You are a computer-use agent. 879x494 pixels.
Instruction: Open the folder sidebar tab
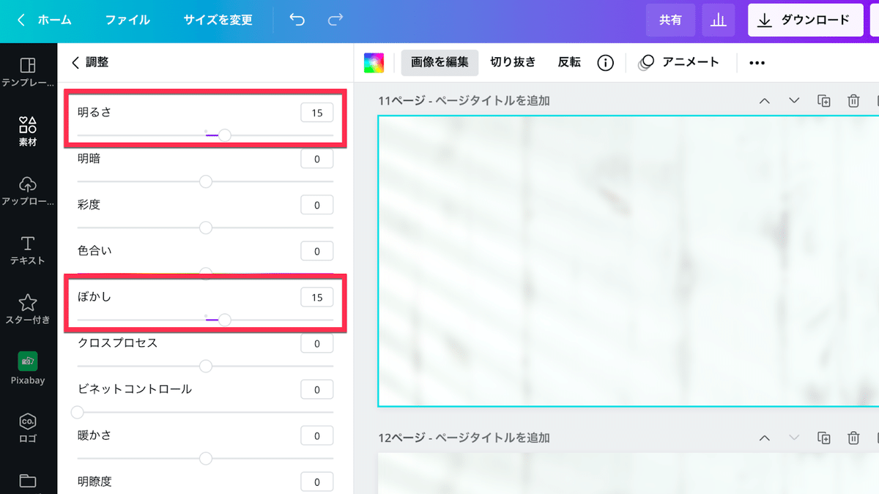point(28,481)
